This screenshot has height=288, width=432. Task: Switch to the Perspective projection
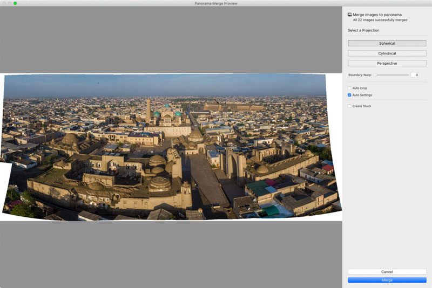[387, 63]
